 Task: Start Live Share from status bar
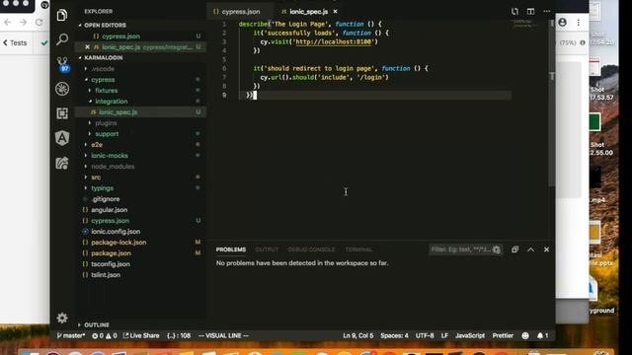click(x=141, y=335)
